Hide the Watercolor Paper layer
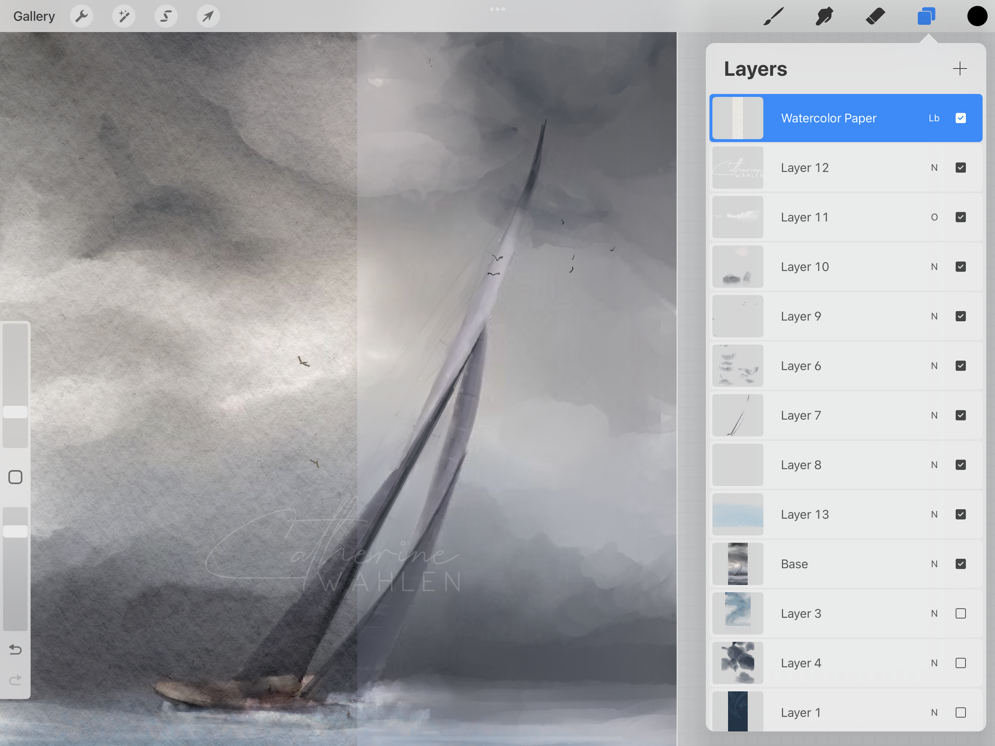Screen dimensions: 995x746 (x=960, y=118)
